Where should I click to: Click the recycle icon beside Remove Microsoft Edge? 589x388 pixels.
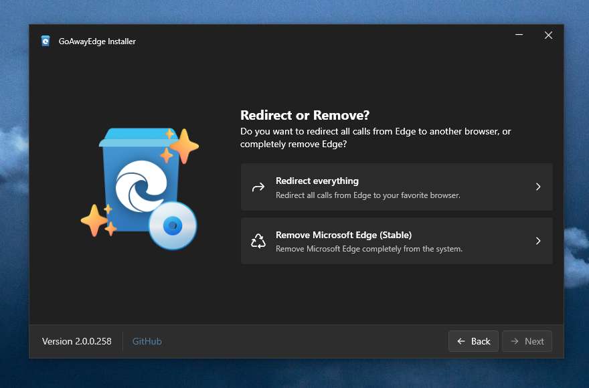pos(258,241)
